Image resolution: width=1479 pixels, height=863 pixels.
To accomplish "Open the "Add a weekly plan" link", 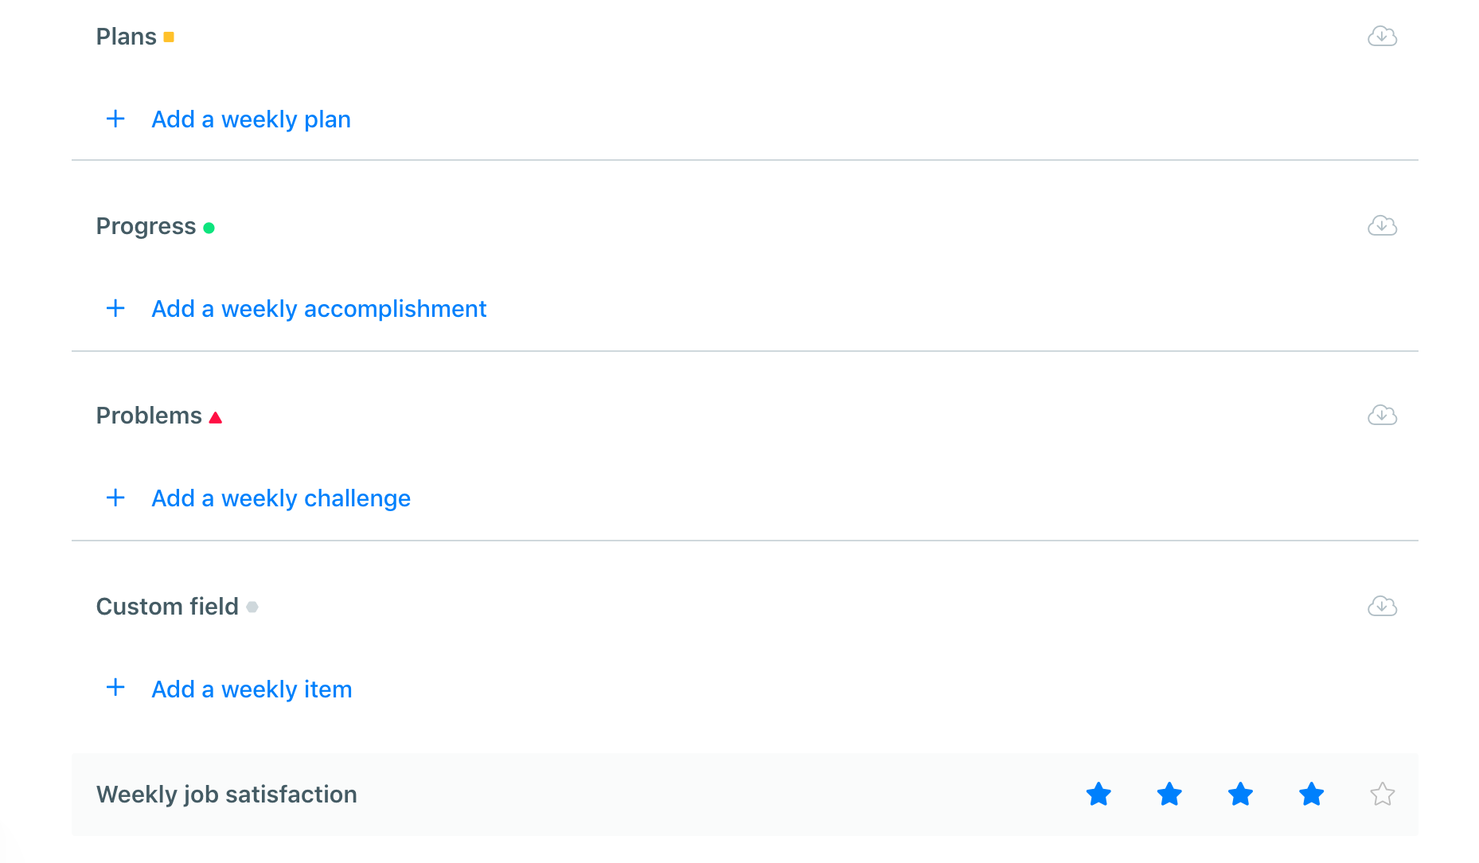I will click(x=251, y=119).
